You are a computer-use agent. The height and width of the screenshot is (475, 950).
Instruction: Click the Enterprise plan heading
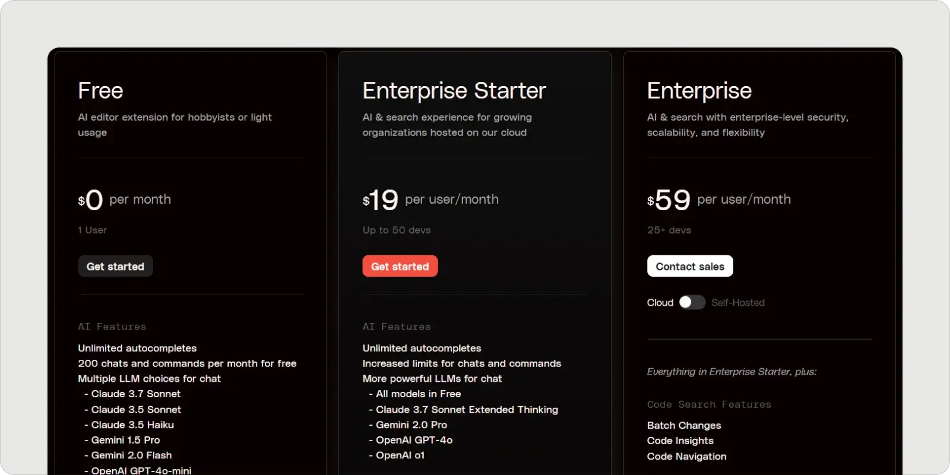(699, 90)
